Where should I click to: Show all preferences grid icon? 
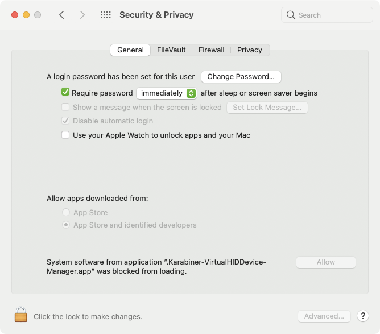105,15
